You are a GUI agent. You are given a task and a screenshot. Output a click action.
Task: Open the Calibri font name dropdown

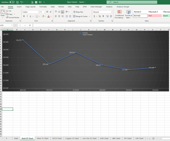[x=38, y=12]
